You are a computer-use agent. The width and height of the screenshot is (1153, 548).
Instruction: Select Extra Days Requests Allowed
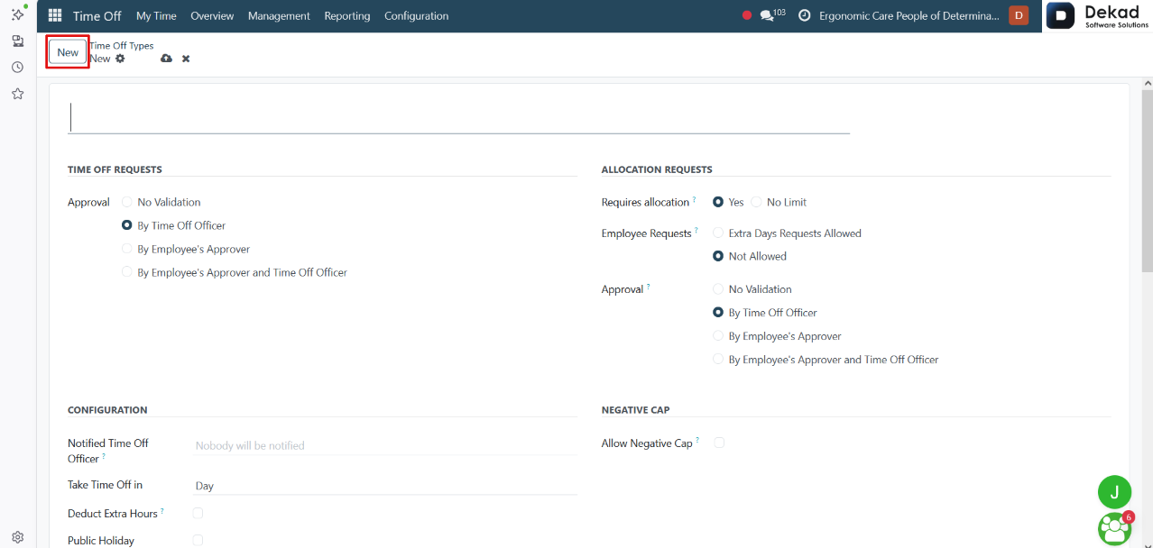(718, 233)
